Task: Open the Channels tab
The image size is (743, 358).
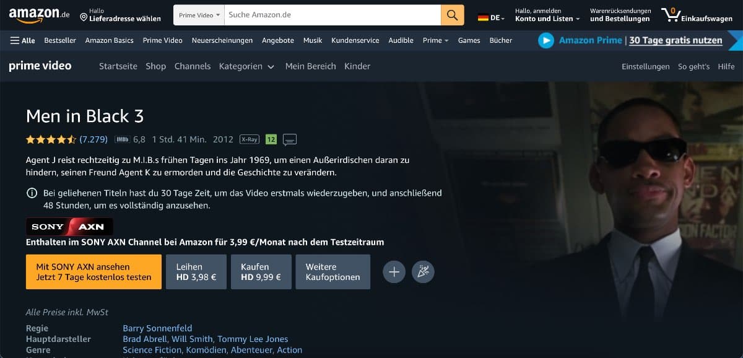Action: 193,66
